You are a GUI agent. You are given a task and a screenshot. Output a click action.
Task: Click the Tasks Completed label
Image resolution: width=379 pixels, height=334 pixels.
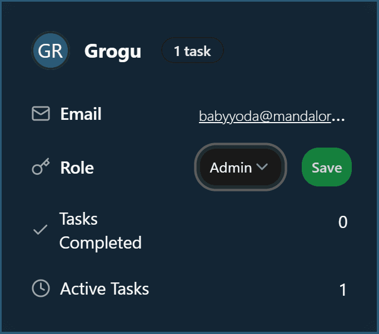[100, 231]
